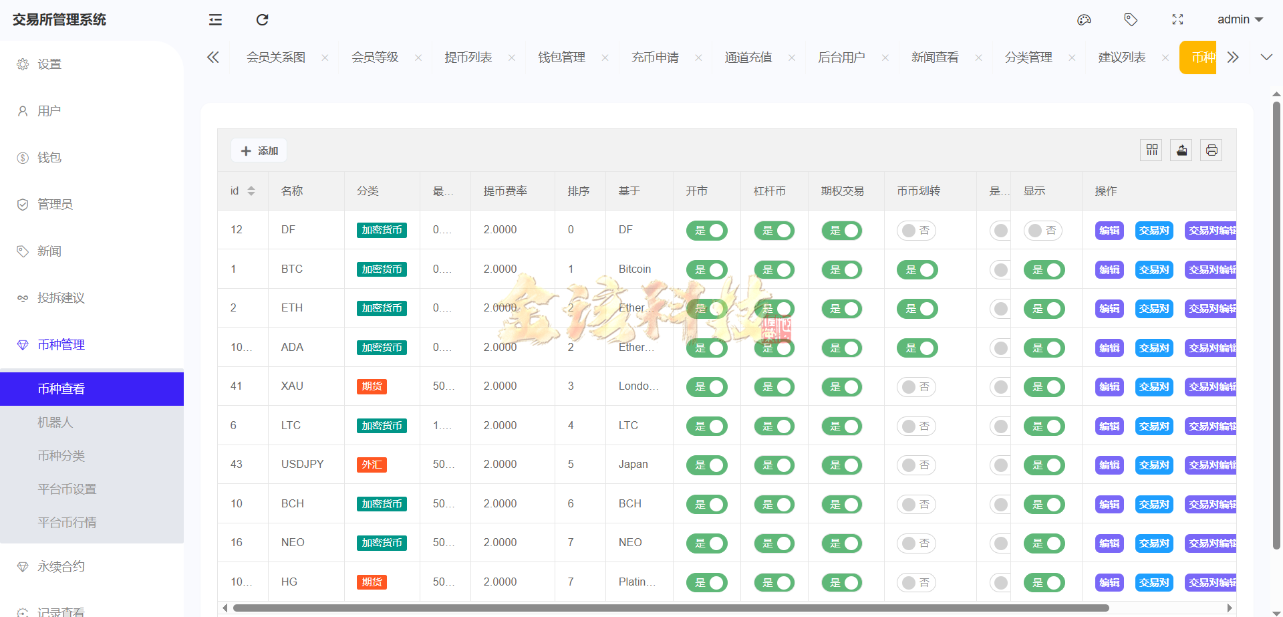Image resolution: width=1283 pixels, height=617 pixels.
Task: Click the tag icon in the header
Action: (x=1131, y=19)
